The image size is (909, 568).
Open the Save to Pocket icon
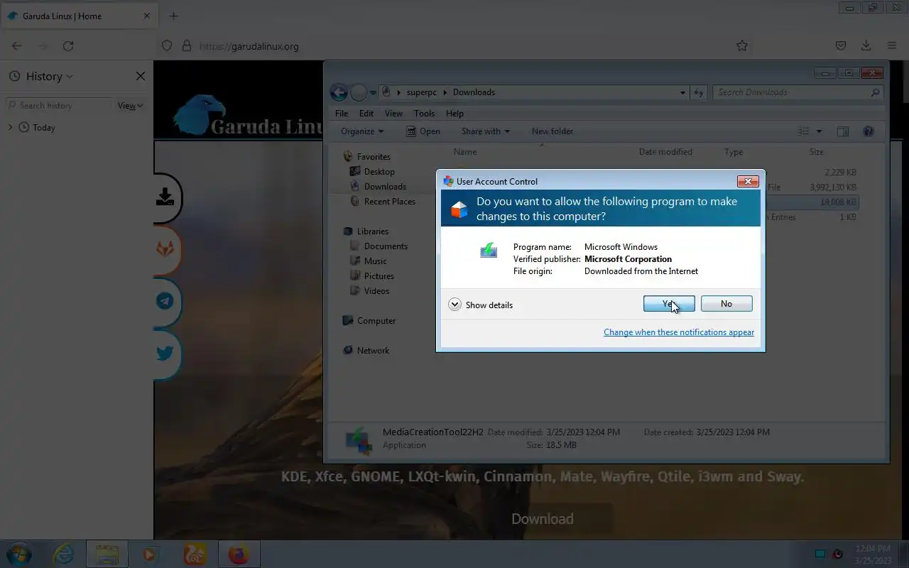pyautogui.click(x=841, y=45)
